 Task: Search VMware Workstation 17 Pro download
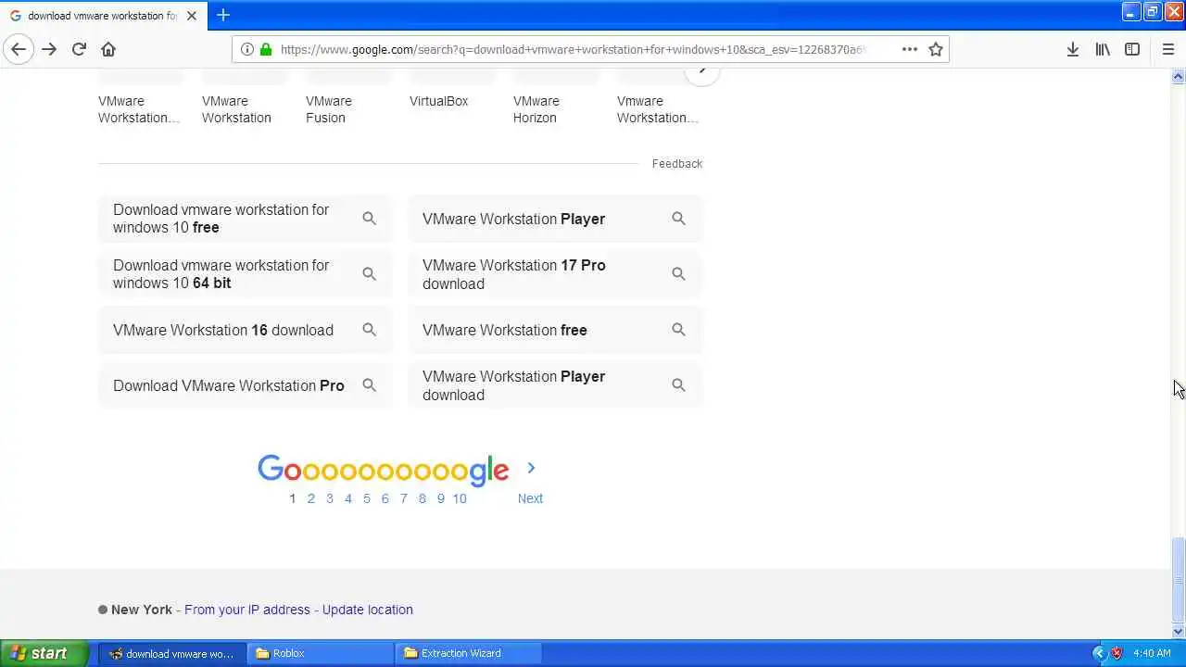coord(555,274)
